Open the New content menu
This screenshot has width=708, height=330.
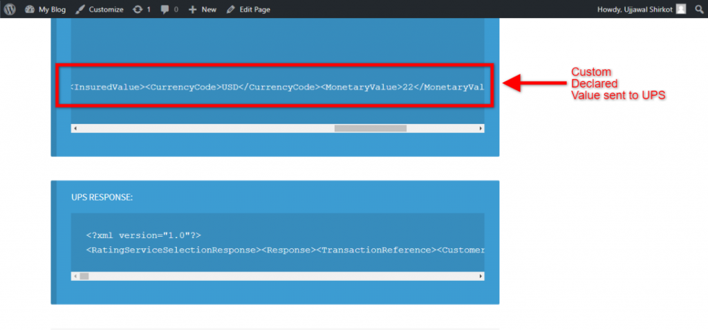pos(203,9)
